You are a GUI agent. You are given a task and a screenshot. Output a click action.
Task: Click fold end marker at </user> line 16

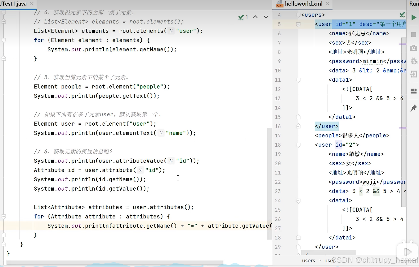pos(298,126)
